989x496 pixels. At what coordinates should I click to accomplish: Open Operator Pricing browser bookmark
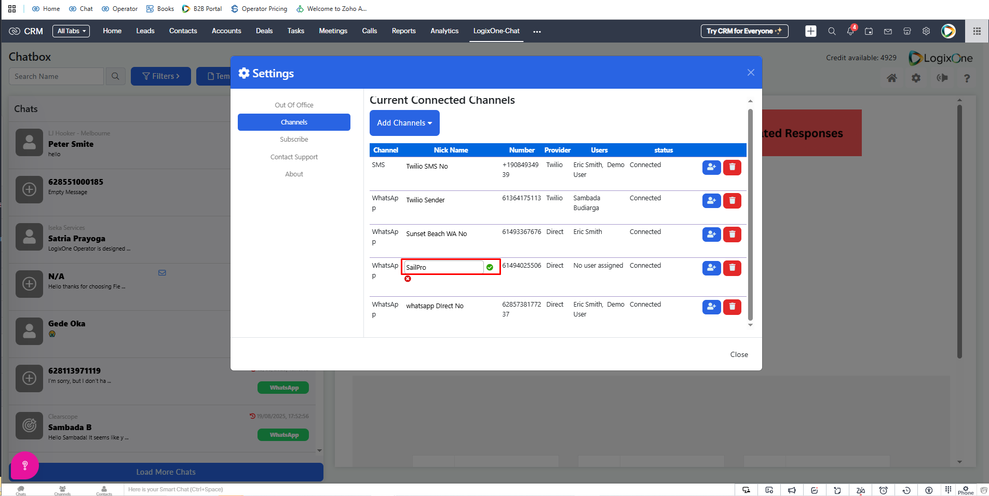coord(259,9)
